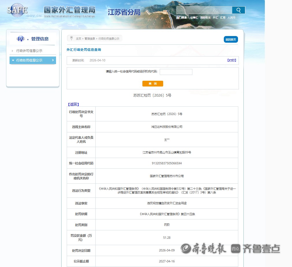
Task: Open 主页 in the breadcrumb
Action: (78, 39)
